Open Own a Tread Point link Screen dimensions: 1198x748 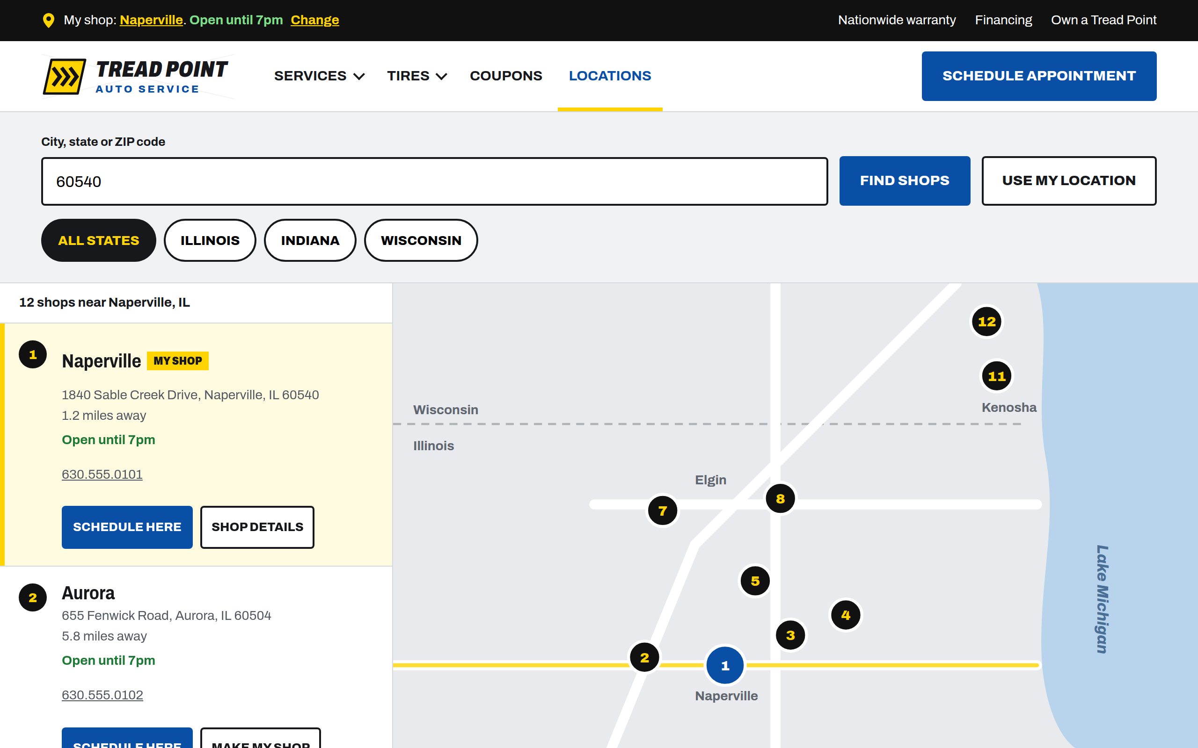pyautogui.click(x=1103, y=20)
